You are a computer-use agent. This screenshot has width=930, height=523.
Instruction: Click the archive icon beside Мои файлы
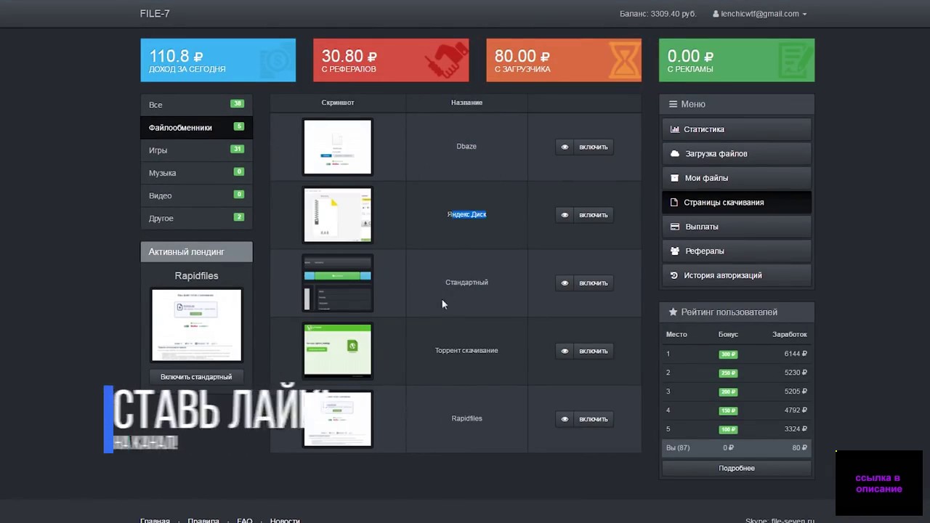[674, 178]
